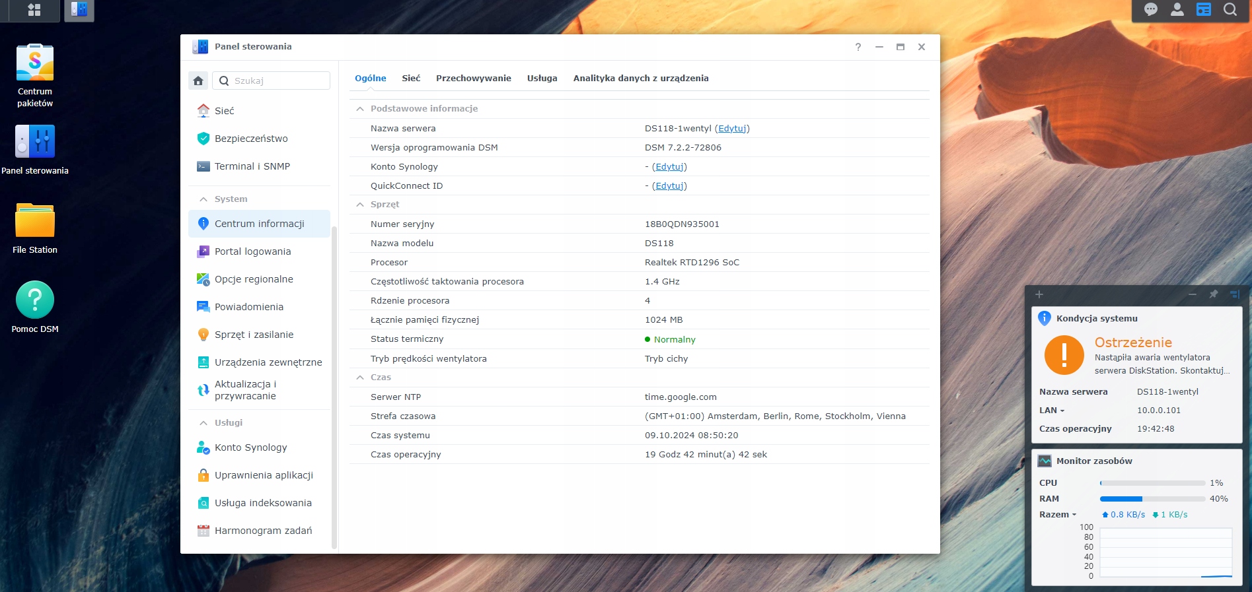Add a widget with the plus icon
The image size is (1252, 592).
coord(1039,294)
